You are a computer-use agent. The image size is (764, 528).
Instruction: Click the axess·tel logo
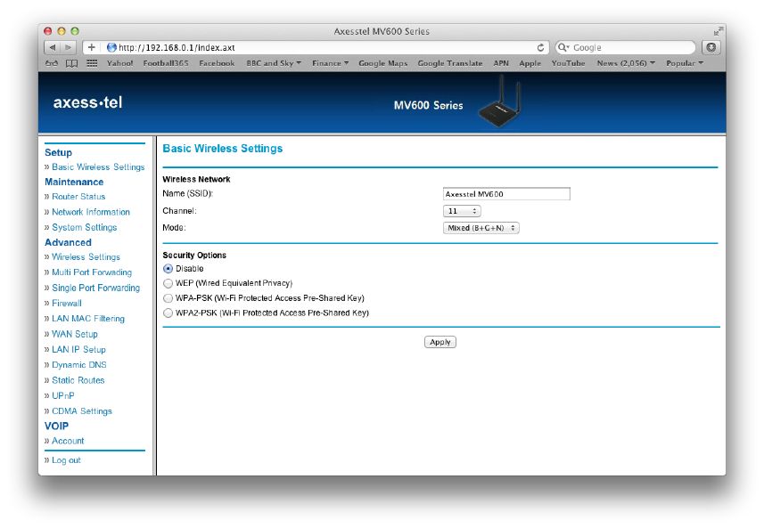click(x=87, y=102)
